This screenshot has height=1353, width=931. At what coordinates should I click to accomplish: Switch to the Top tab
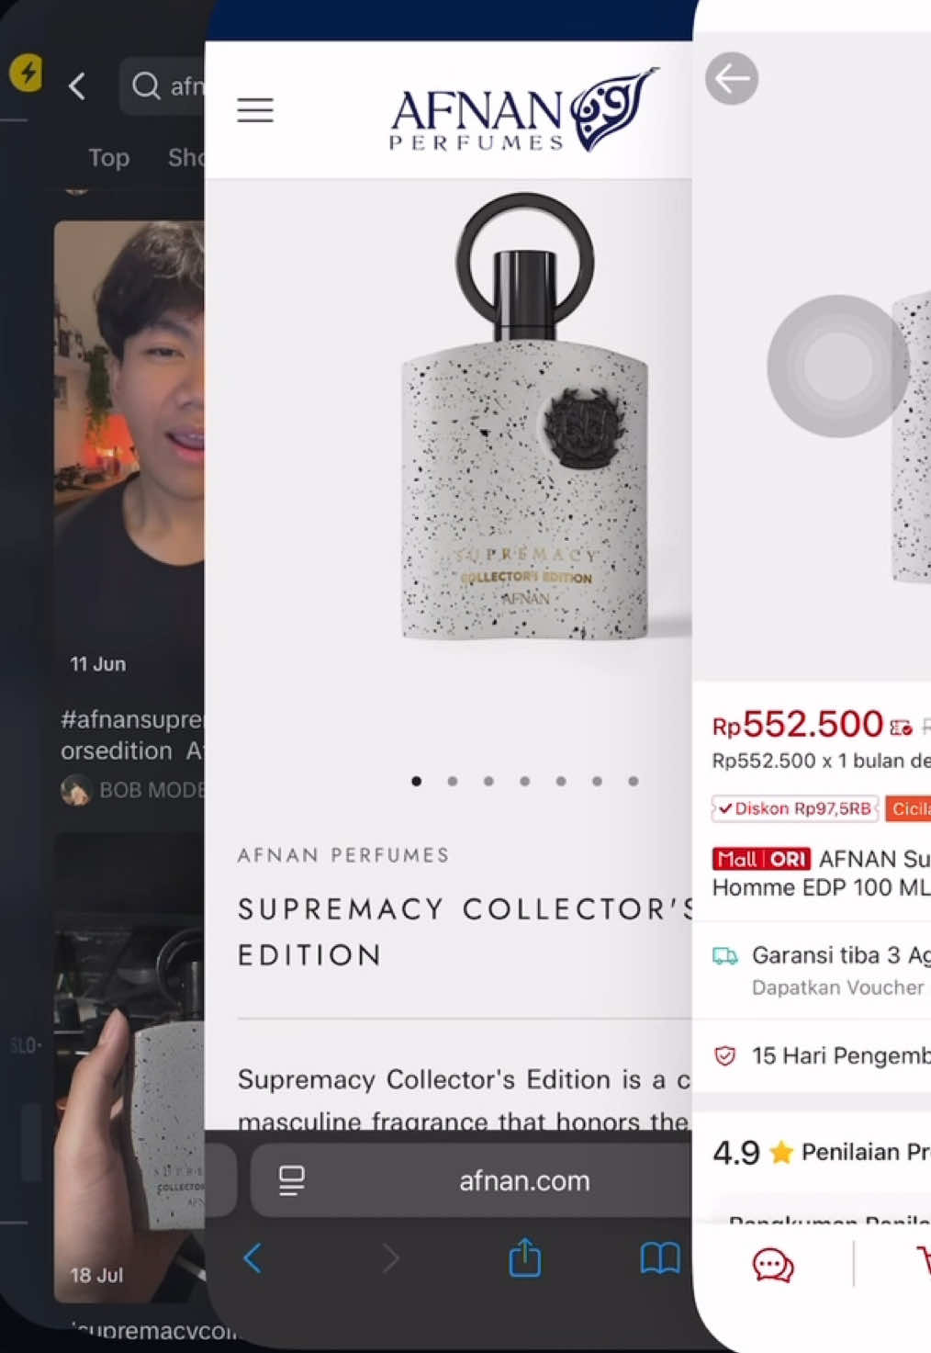click(x=108, y=158)
